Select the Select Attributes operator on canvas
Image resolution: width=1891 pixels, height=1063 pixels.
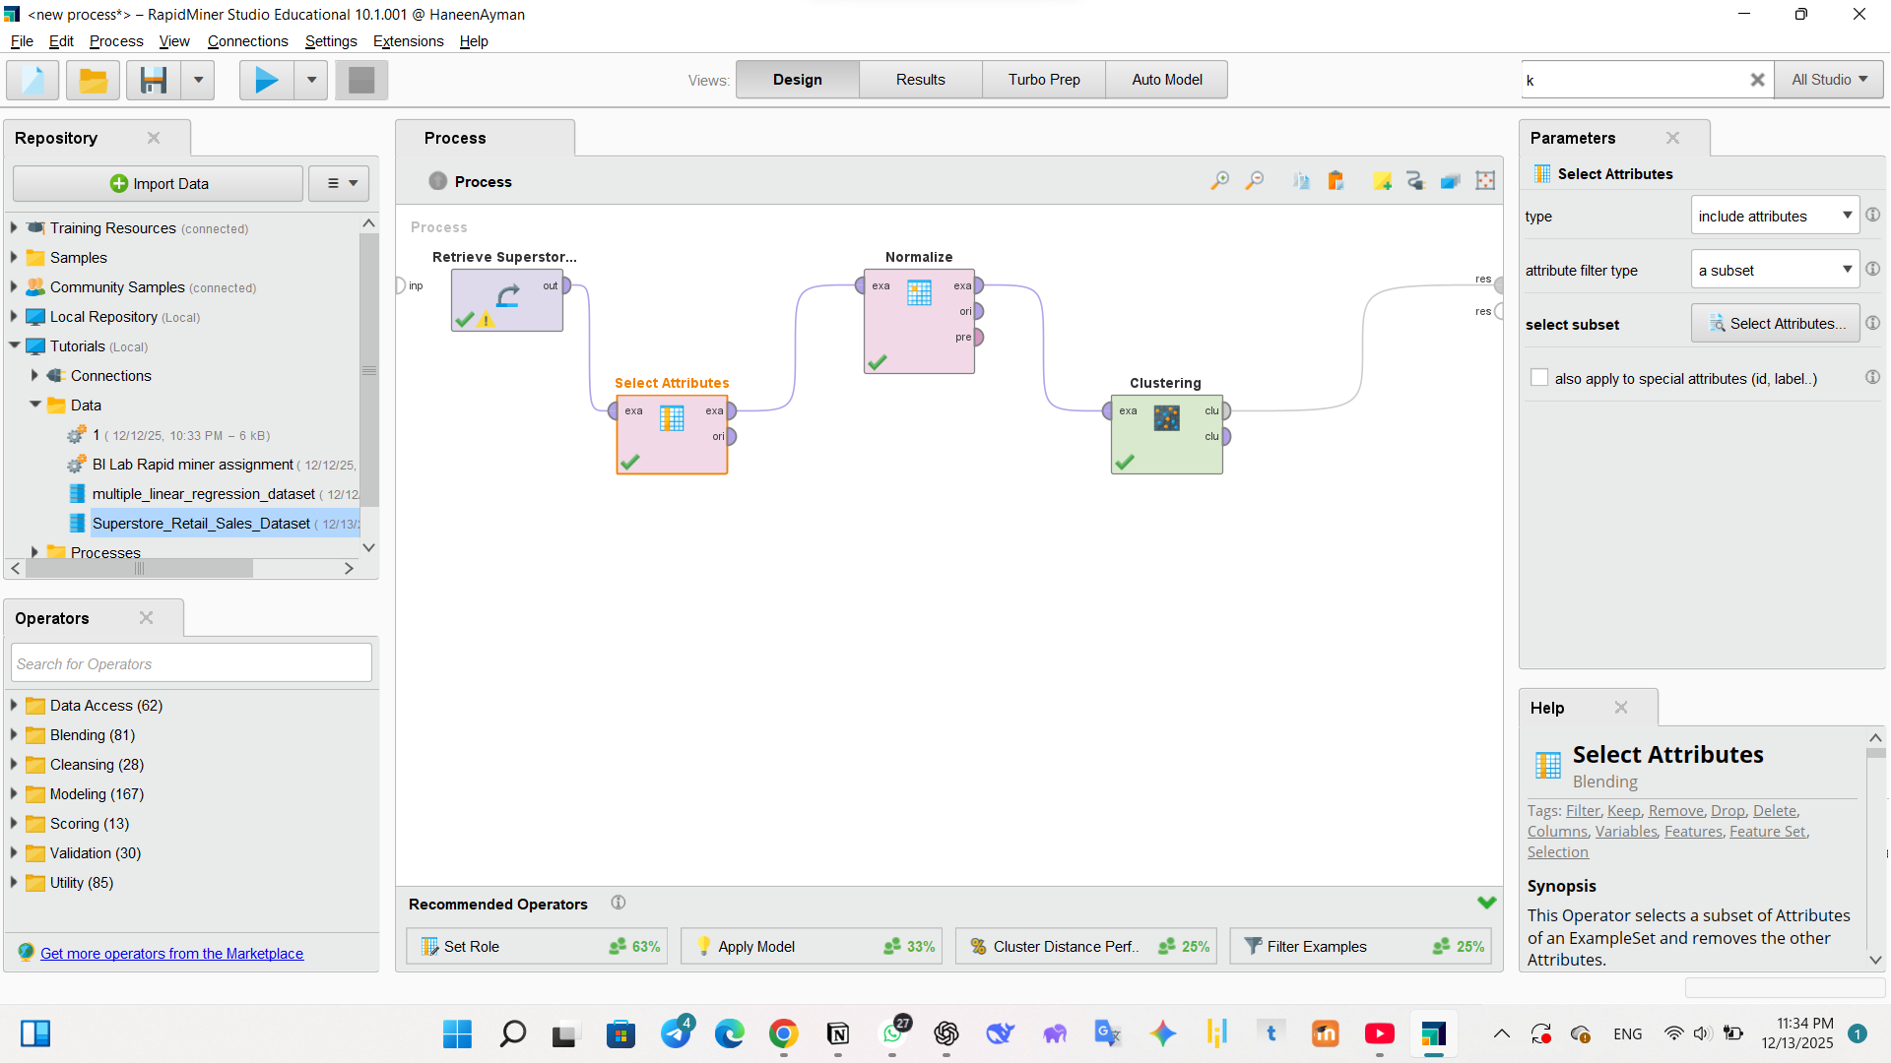672,434
